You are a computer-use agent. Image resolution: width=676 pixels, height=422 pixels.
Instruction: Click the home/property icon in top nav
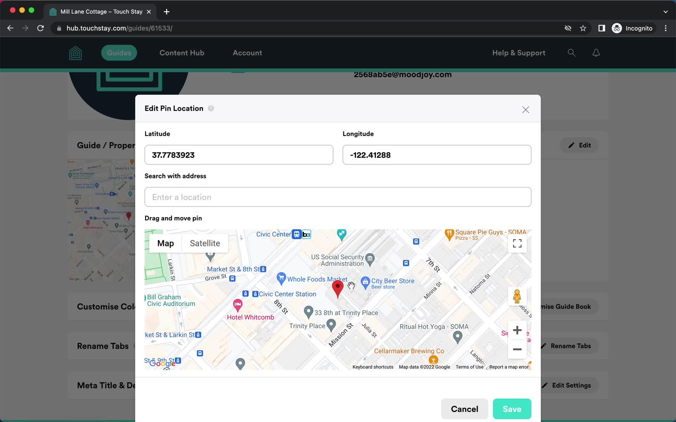pos(75,52)
